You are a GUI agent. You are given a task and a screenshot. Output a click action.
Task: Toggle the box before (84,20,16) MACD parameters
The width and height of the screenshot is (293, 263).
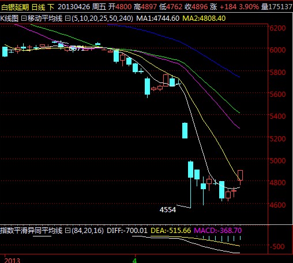click(x=67, y=230)
